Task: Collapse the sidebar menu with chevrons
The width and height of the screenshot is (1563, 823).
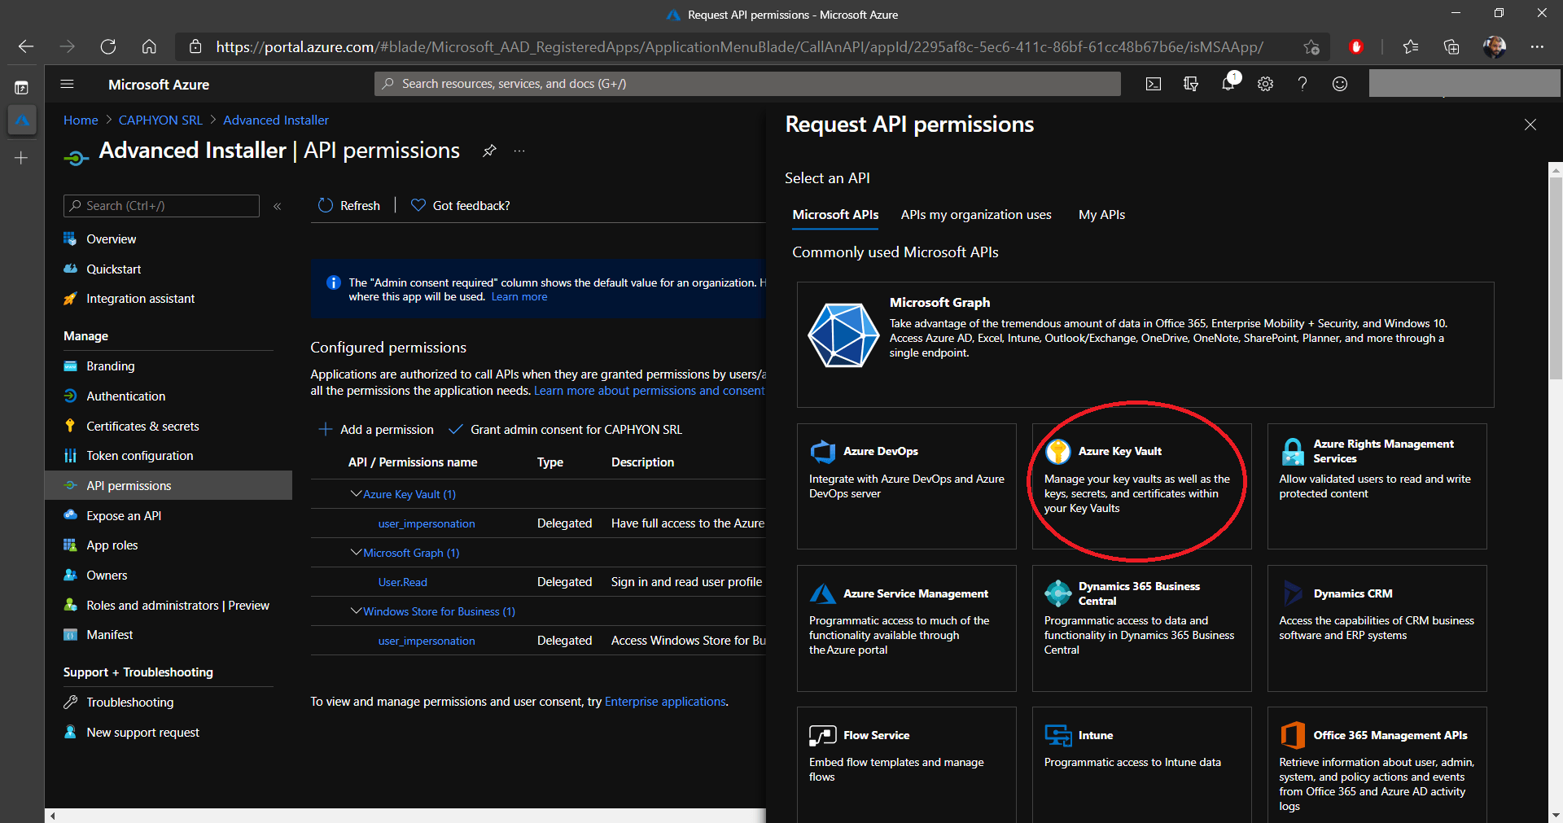Action: tap(278, 206)
